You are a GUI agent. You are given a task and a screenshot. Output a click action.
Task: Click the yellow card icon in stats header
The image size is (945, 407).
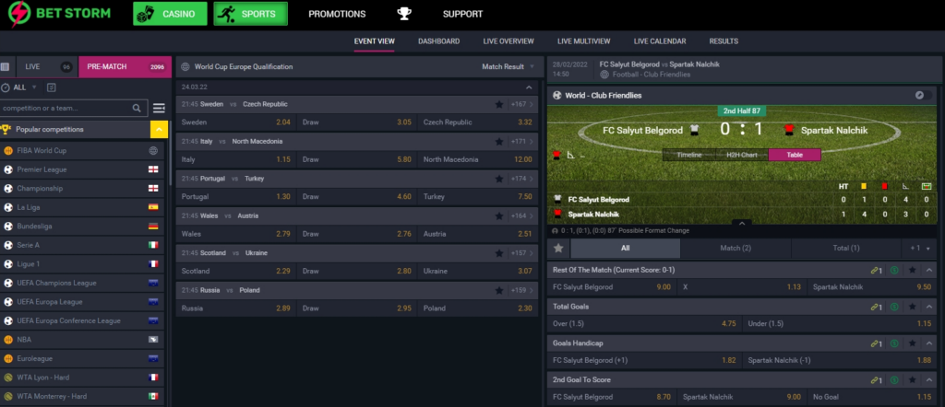click(864, 186)
